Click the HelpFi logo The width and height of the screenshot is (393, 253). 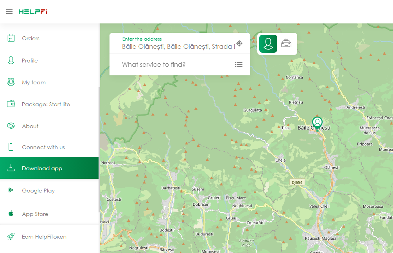coord(33,12)
